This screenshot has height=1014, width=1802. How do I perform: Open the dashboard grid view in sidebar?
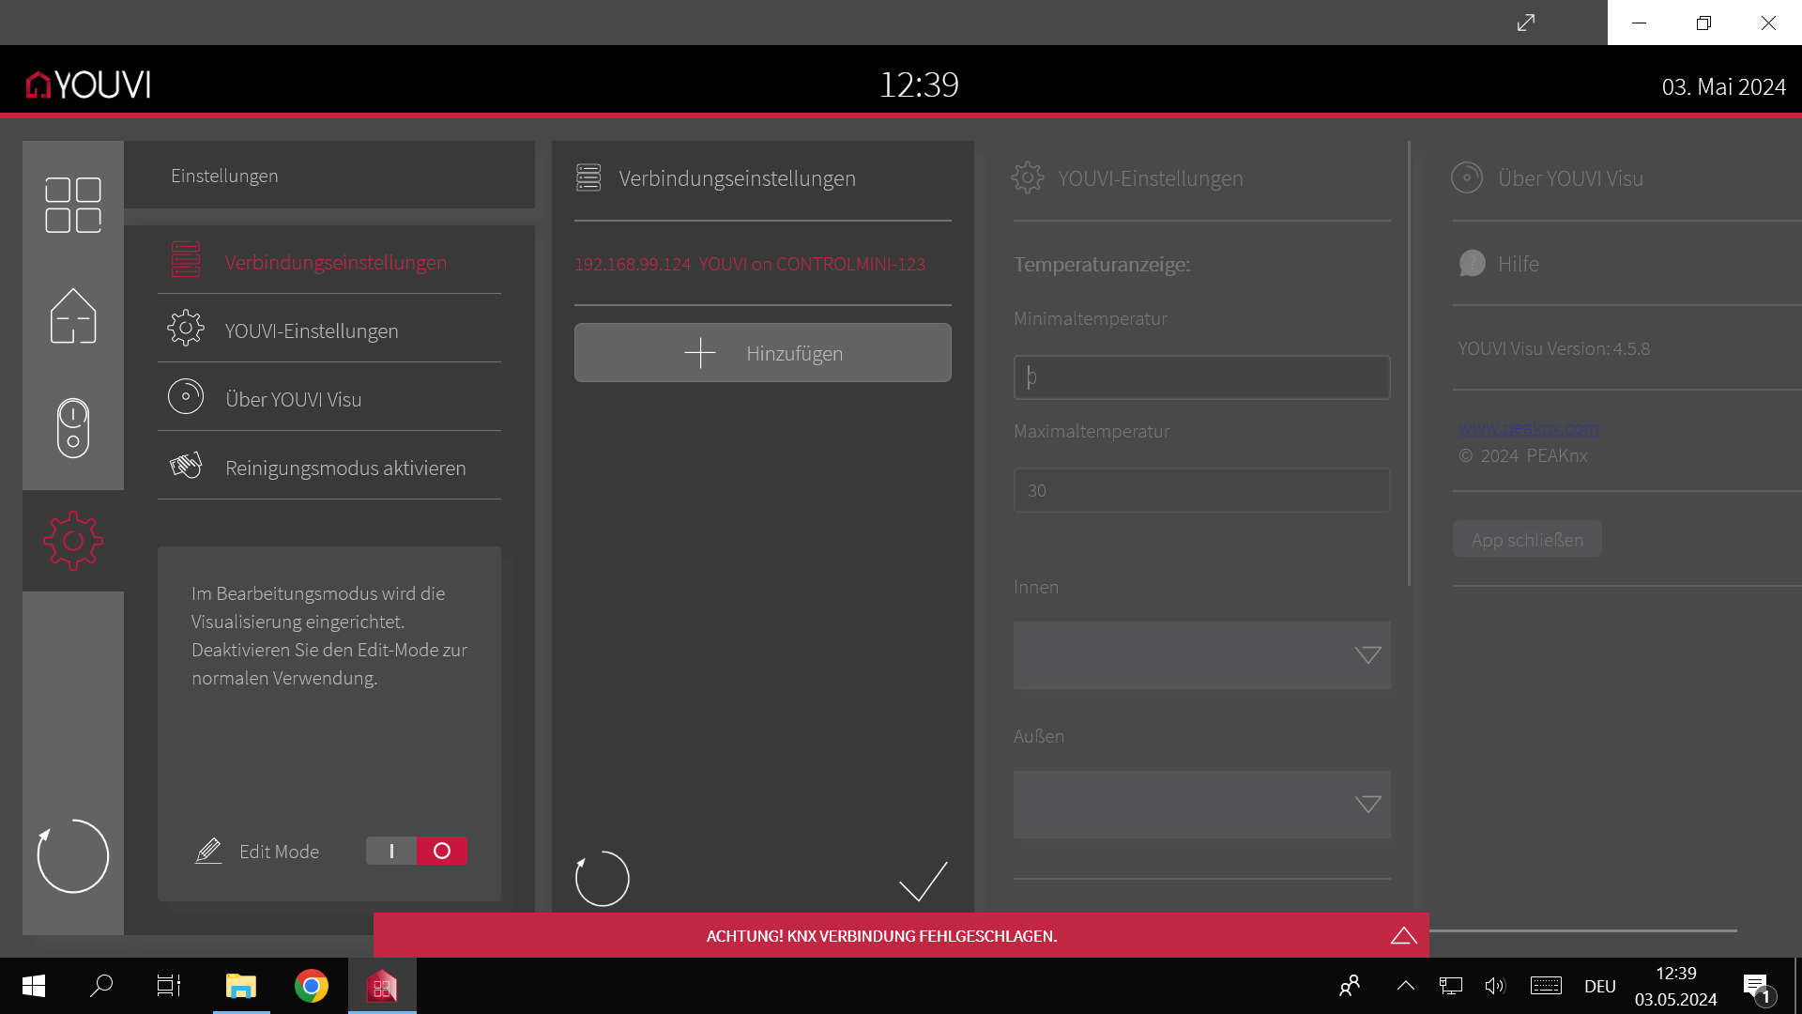tap(73, 205)
